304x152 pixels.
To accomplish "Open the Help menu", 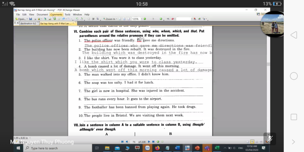I will coord(87,15).
